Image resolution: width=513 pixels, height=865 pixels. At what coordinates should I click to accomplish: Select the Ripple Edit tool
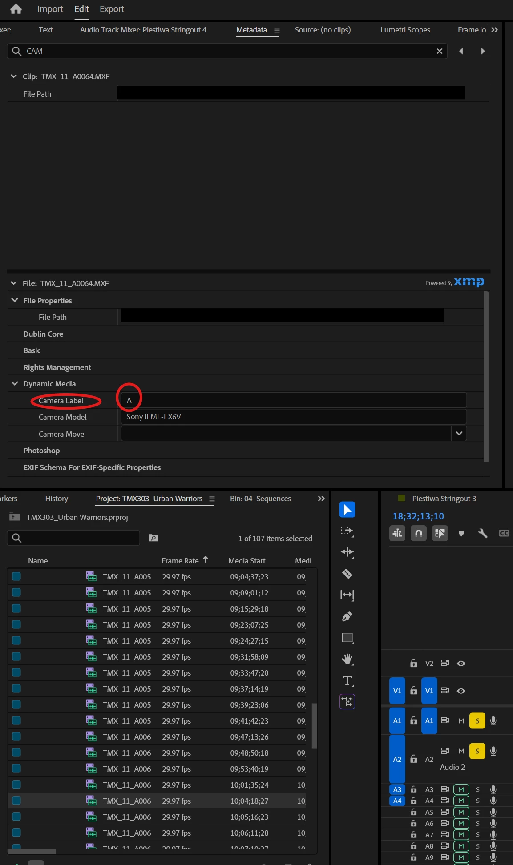(x=347, y=552)
